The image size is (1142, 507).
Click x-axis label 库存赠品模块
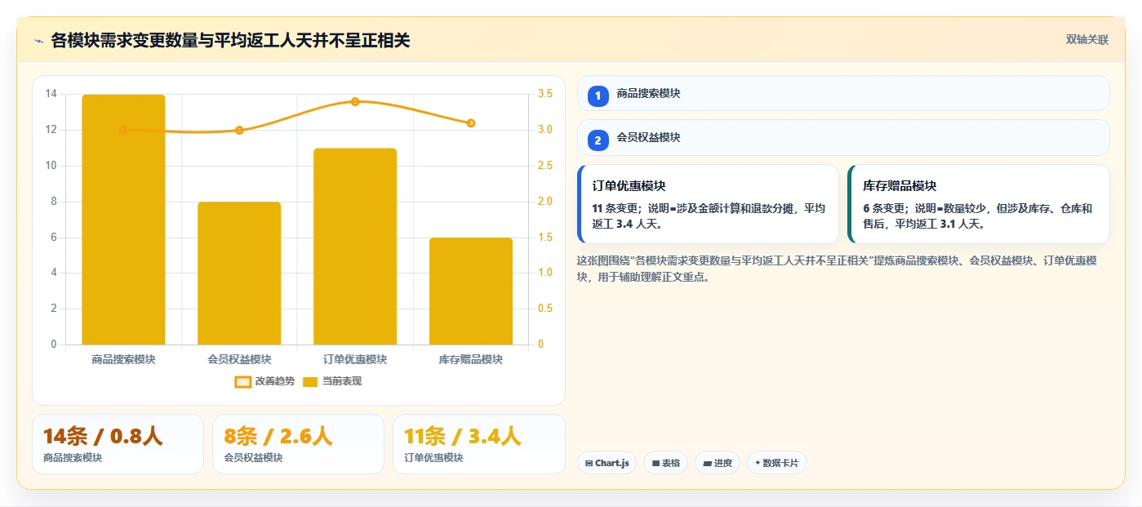(471, 359)
